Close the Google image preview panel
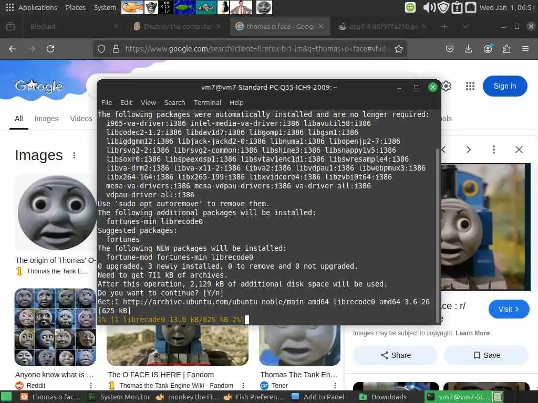 (x=519, y=150)
